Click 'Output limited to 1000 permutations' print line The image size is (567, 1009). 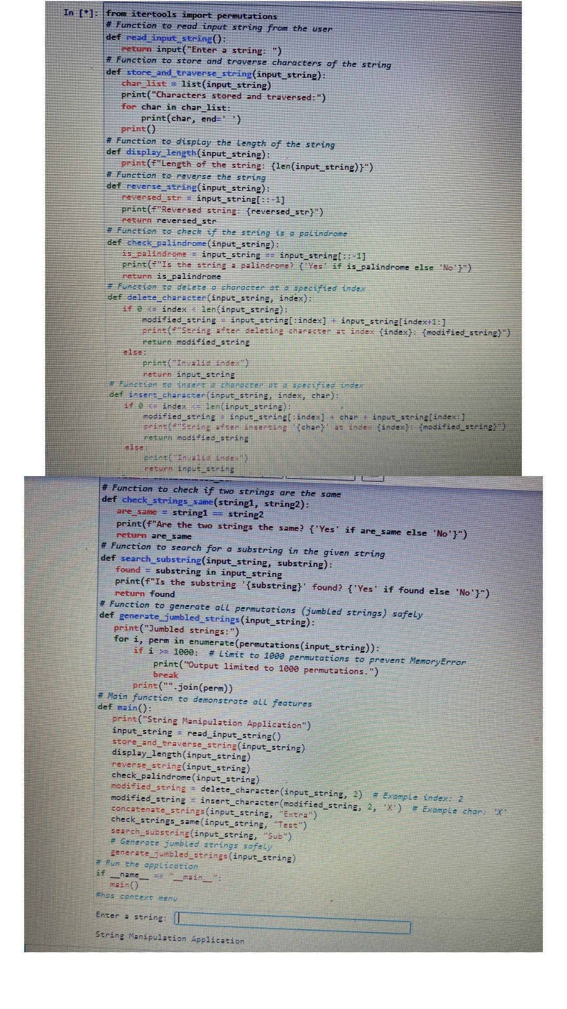(x=266, y=668)
